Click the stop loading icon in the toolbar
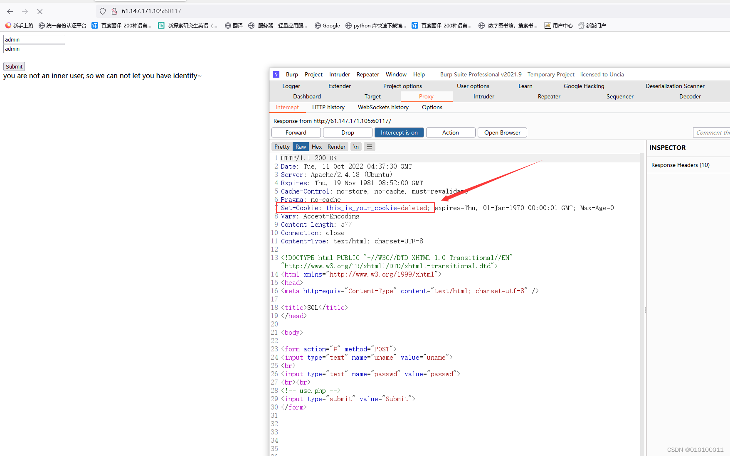The height and width of the screenshot is (456, 730). (39, 11)
